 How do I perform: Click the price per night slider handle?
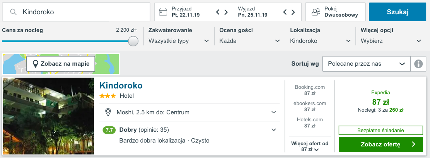[133, 41]
